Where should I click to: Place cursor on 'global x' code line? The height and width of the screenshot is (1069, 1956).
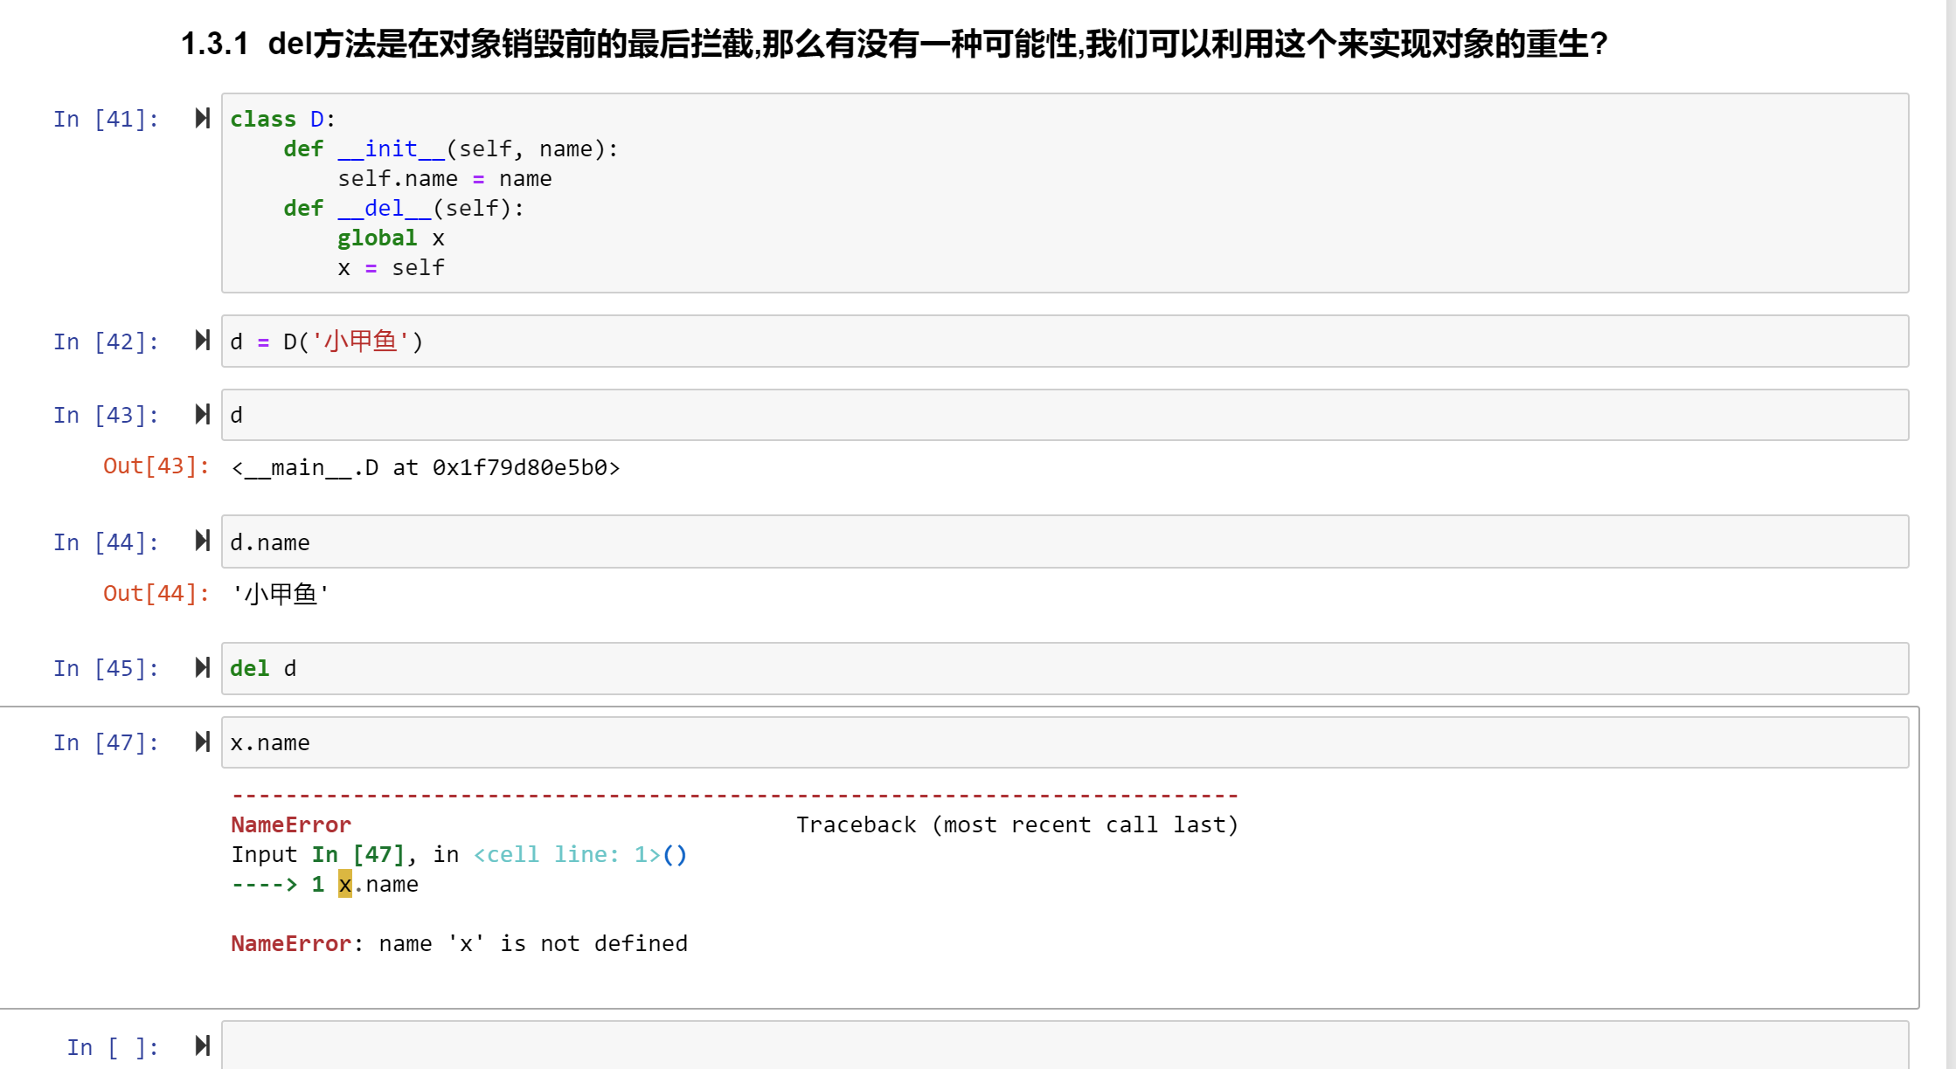pos(391,238)
